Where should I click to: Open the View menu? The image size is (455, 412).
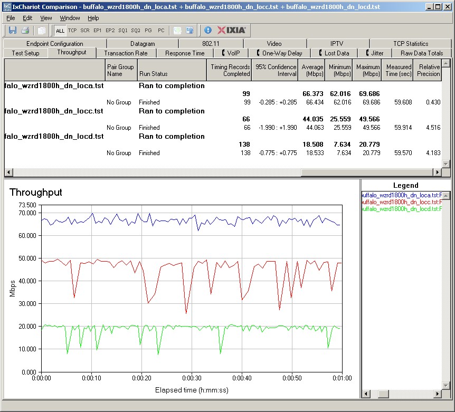coord(46,18)
